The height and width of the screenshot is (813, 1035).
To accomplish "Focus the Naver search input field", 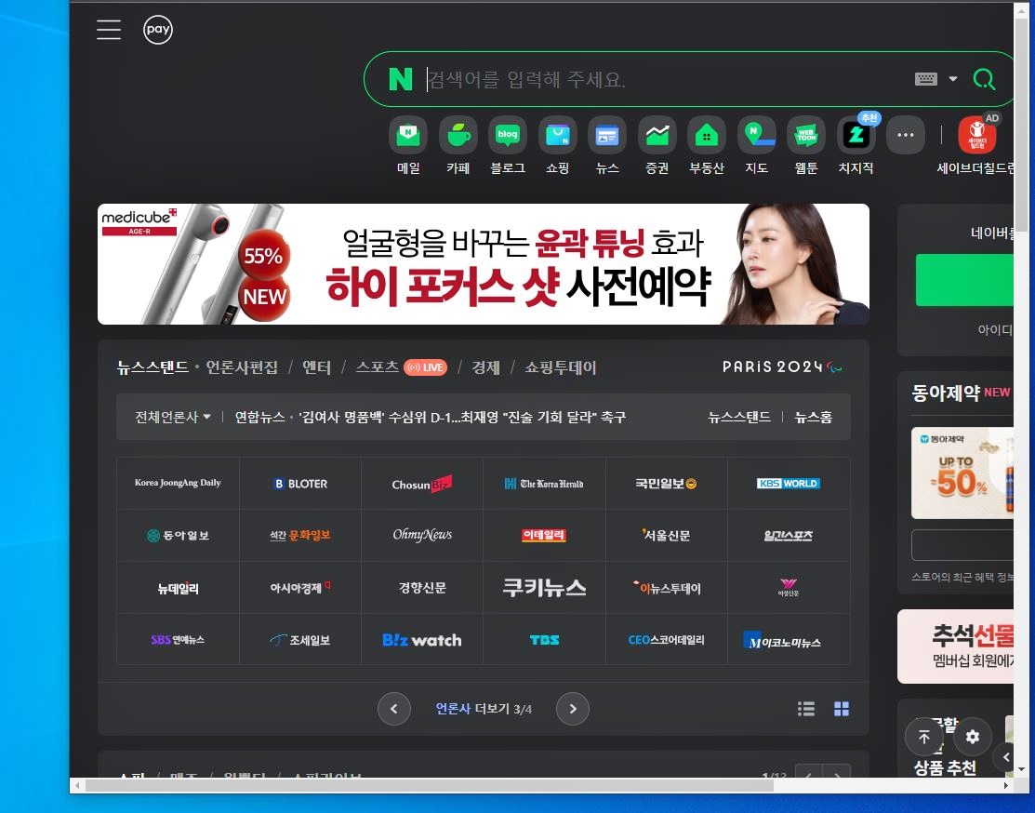I will [667, 79].
